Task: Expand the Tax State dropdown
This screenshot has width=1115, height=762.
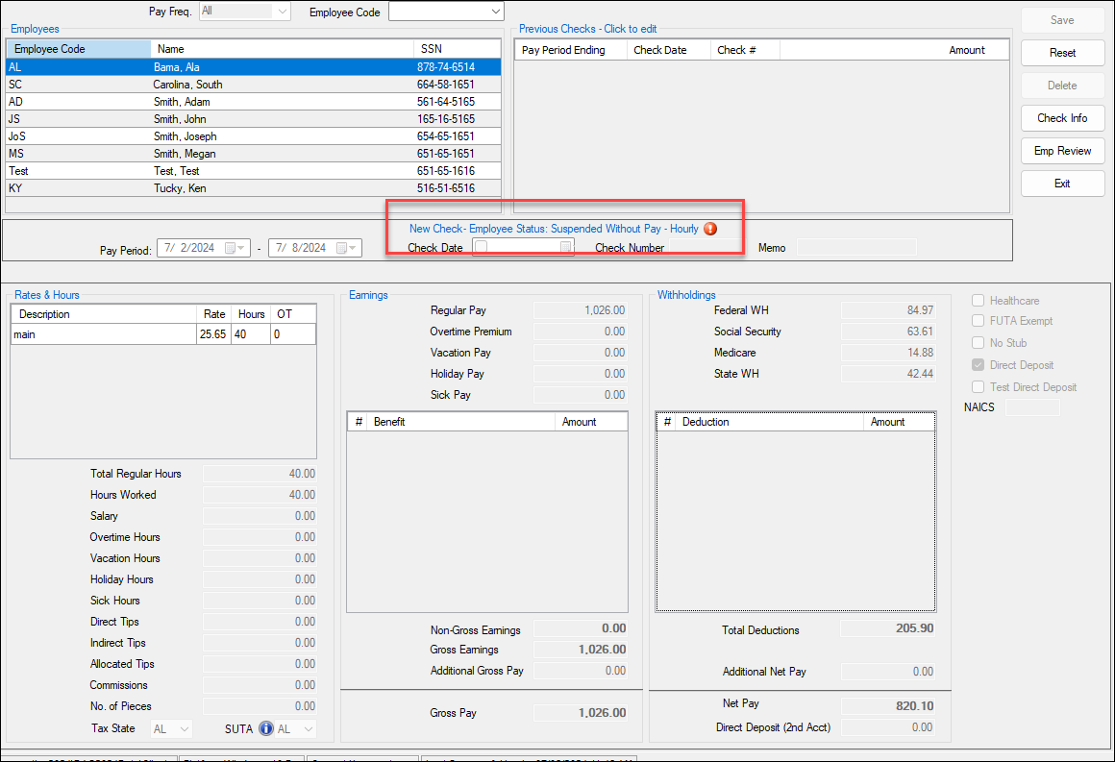Action: (184, 729)
